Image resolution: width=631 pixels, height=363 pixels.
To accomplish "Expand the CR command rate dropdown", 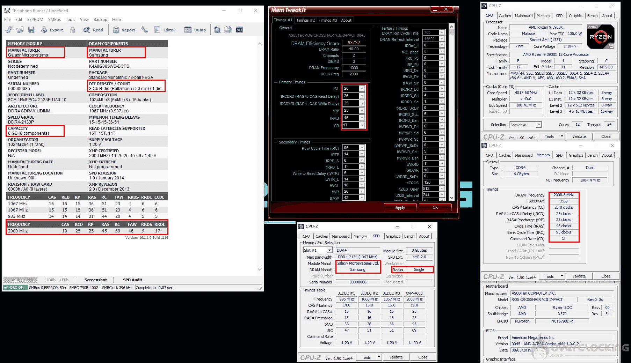I will coord(362,125).
